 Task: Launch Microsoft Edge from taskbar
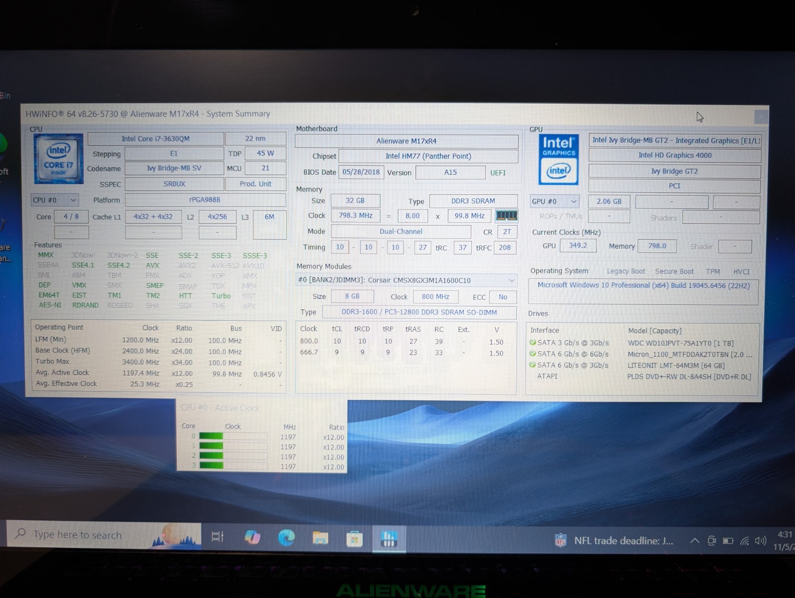(x=286, y=537)
